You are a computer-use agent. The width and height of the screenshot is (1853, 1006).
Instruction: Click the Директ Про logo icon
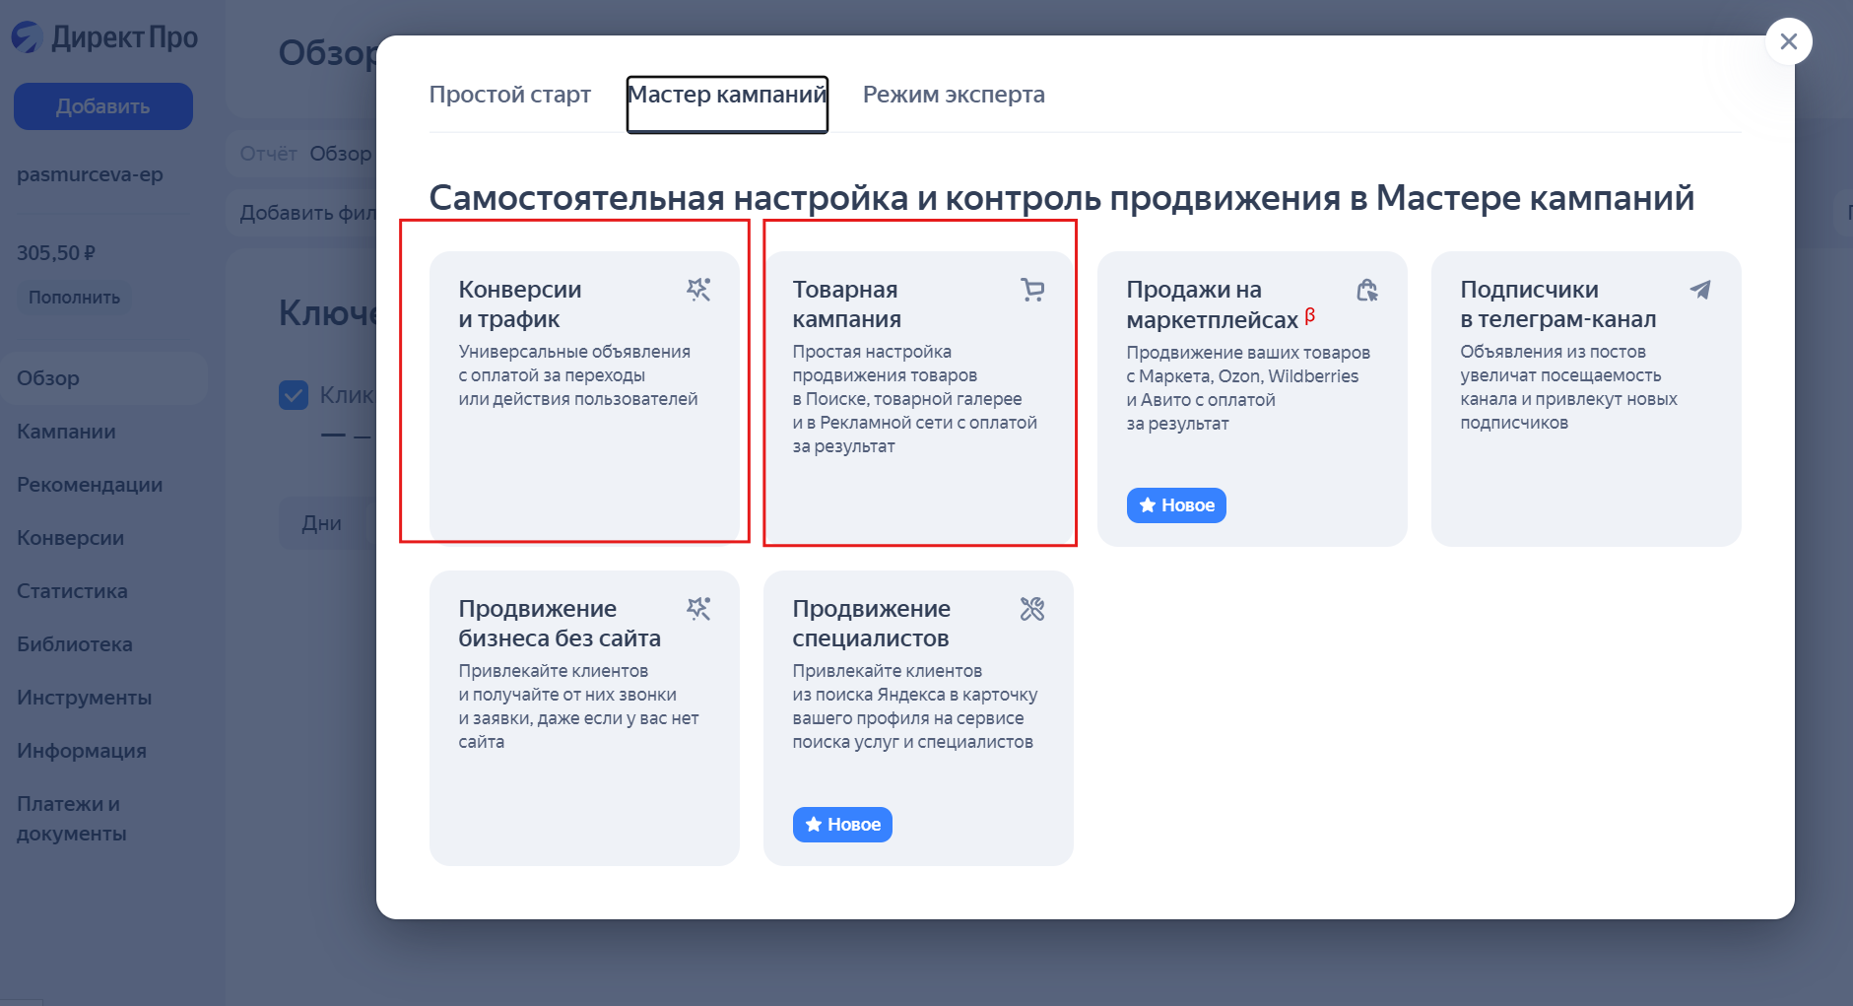pos(26,36)
